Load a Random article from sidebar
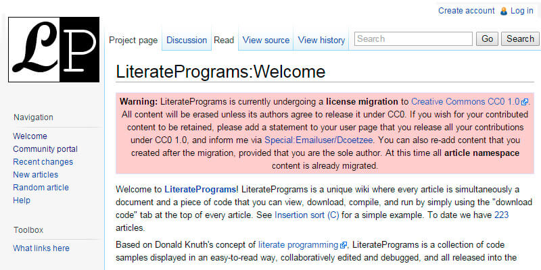 [41, 188]
